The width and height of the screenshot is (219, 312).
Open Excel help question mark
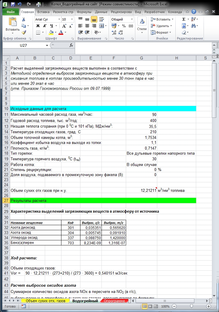[193, 12]
